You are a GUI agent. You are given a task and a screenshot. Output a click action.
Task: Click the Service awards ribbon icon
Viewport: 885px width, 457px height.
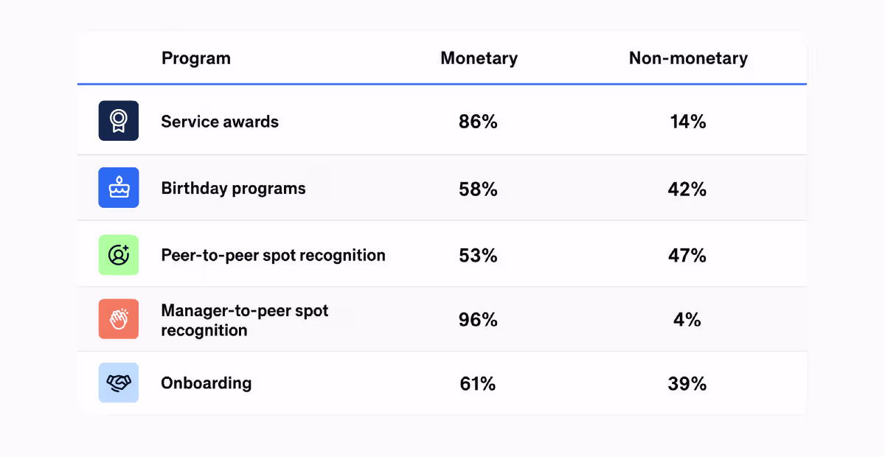pyautogui.click(x=119, y=121)
